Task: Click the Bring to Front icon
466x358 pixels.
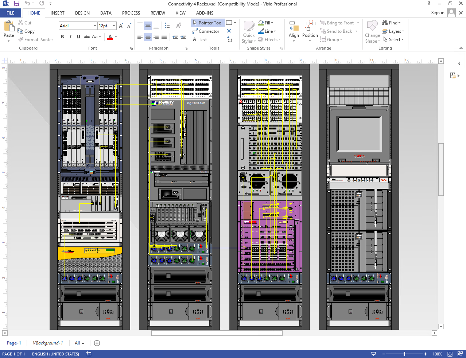Action: click(x=323, y=23)
